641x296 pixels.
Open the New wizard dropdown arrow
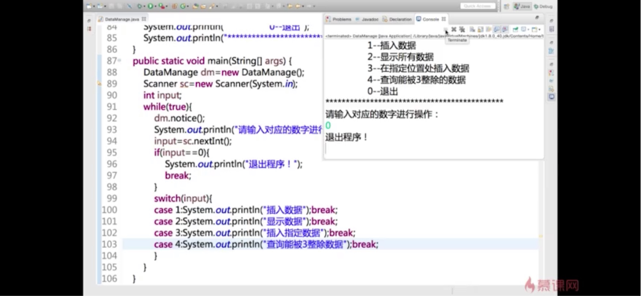tap(94, 6)
